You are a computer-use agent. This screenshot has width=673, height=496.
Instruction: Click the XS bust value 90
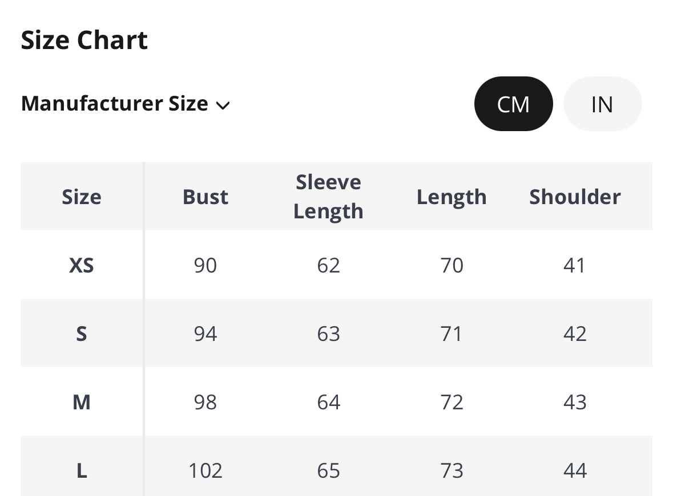click(x=205, y=265)
